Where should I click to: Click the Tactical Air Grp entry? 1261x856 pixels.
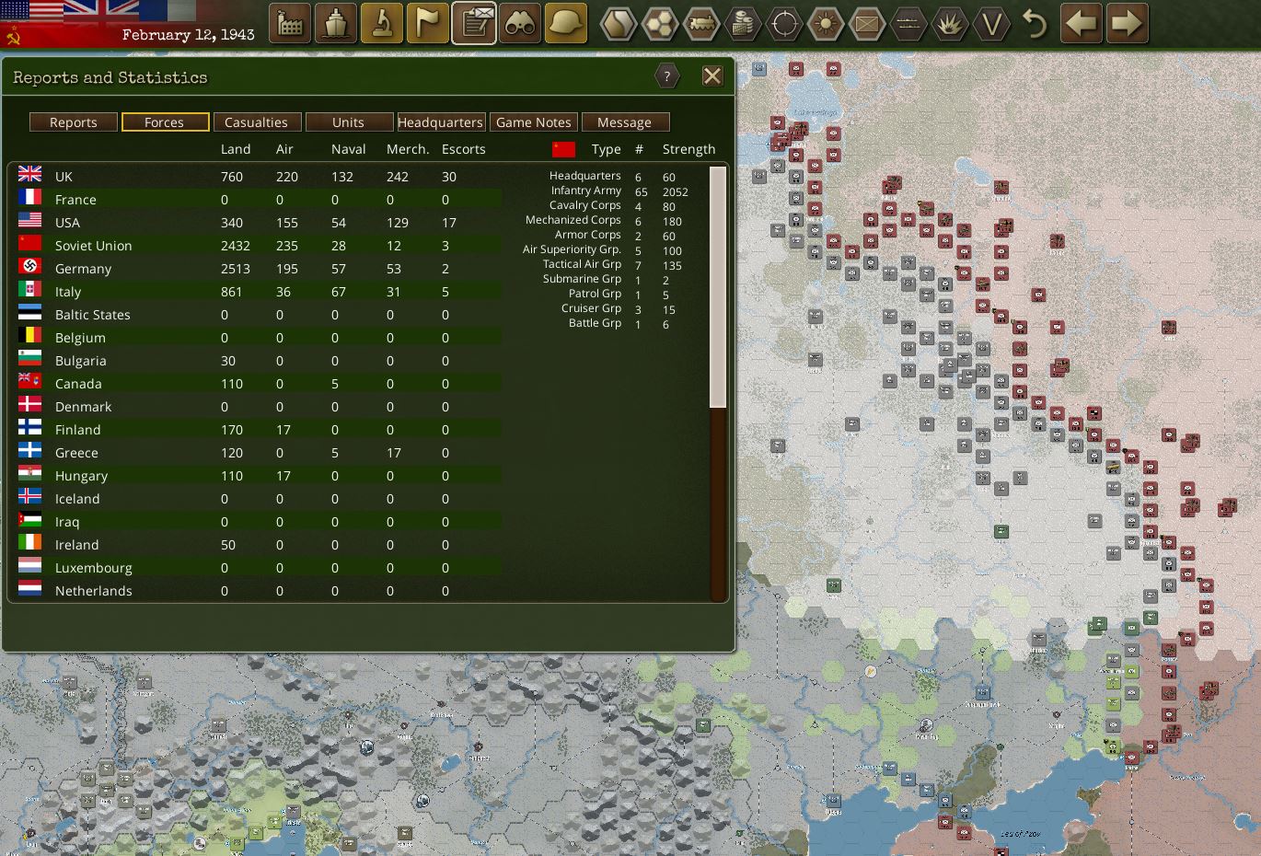pos(582,264)
